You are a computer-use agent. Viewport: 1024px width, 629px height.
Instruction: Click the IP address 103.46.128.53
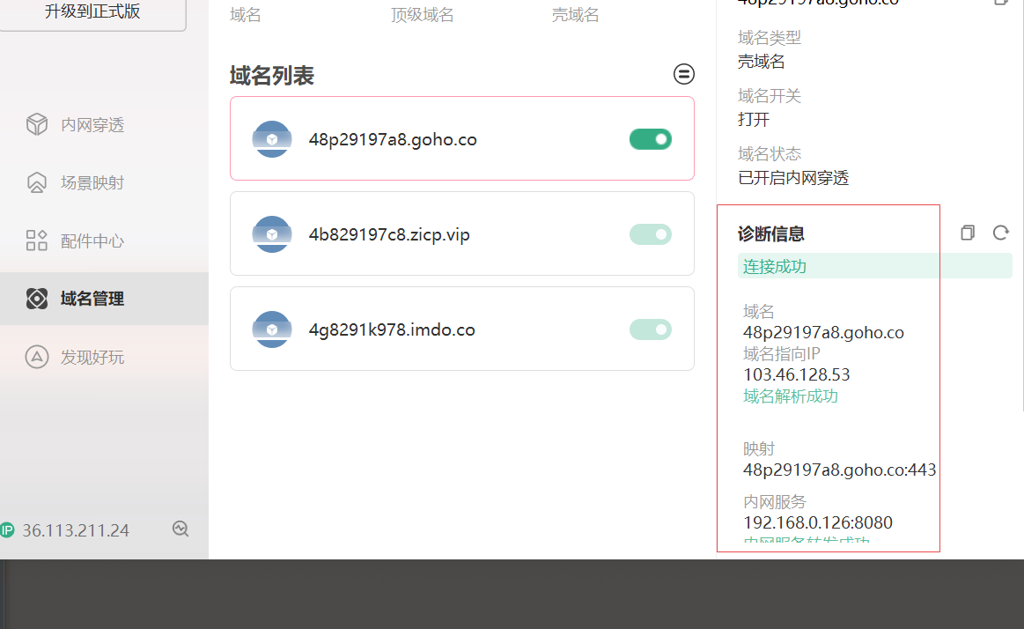tap(797, 374)
